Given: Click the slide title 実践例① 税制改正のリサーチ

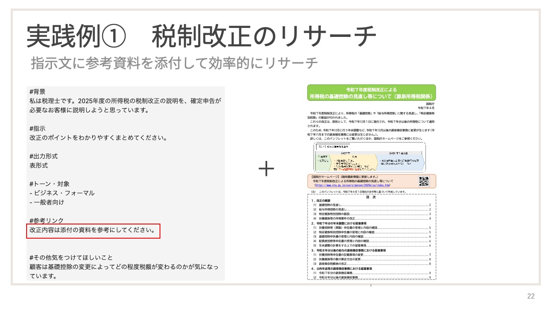Looking at the screenshot, I should [x=202, y=37].
